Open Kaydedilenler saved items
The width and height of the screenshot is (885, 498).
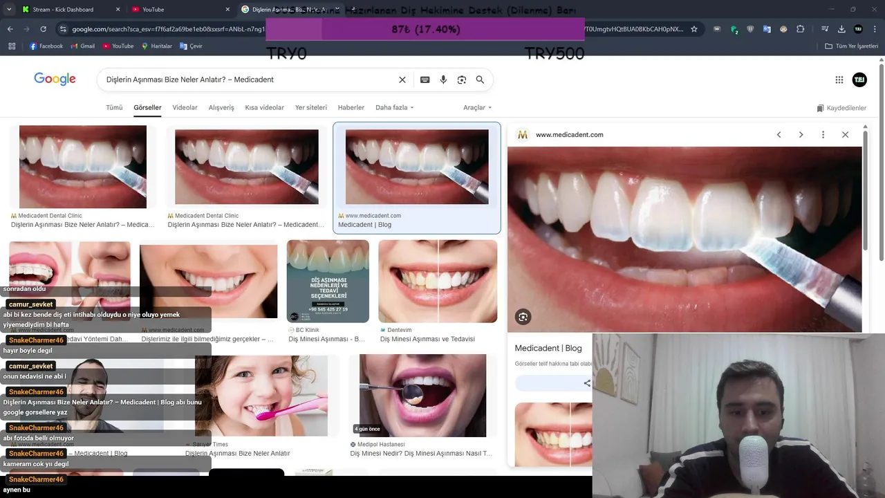[841, 109]
